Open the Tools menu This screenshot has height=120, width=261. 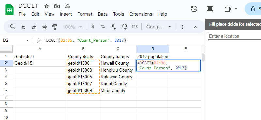point(118,14)
